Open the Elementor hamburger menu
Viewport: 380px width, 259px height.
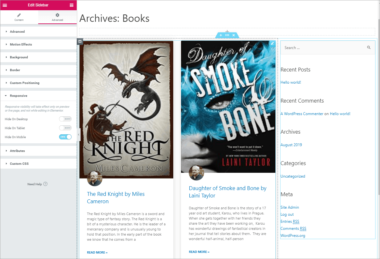[x=5, y=5]
